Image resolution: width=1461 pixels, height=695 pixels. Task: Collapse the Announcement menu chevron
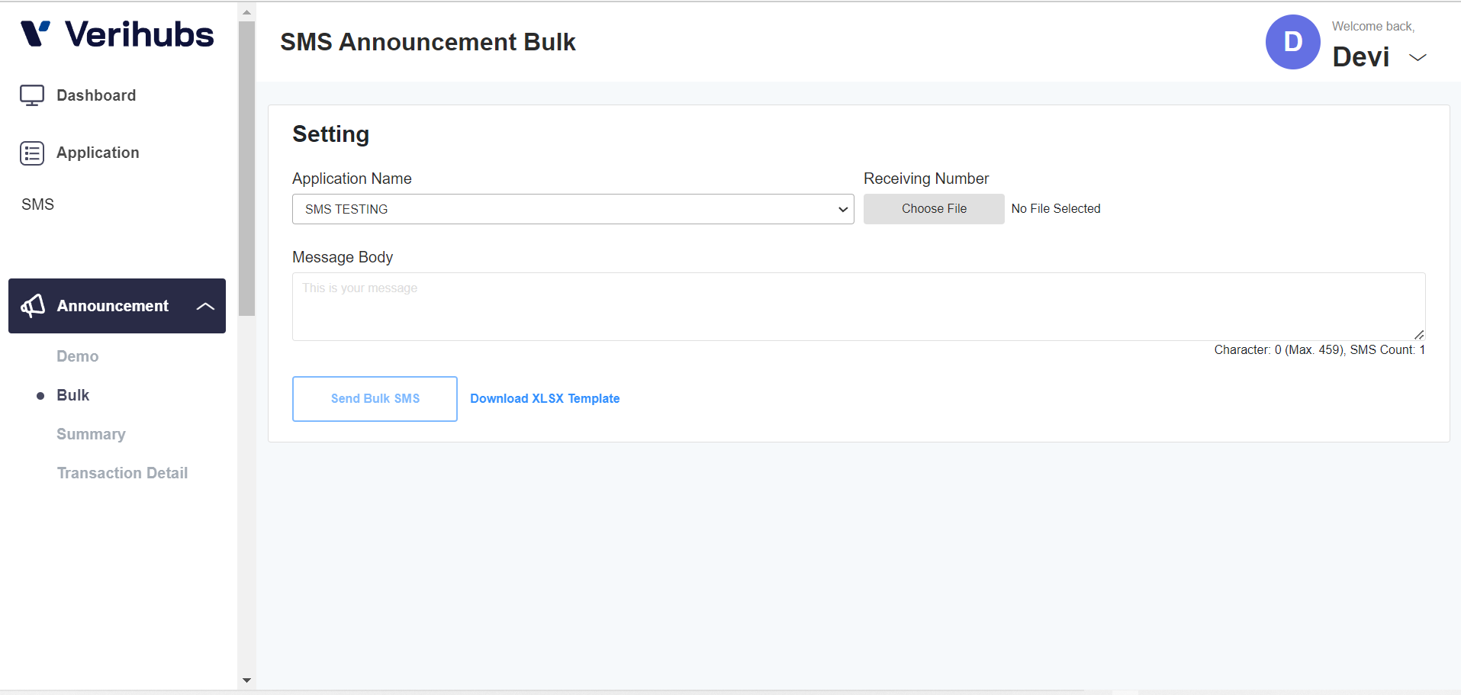click(x=205, y=306)
